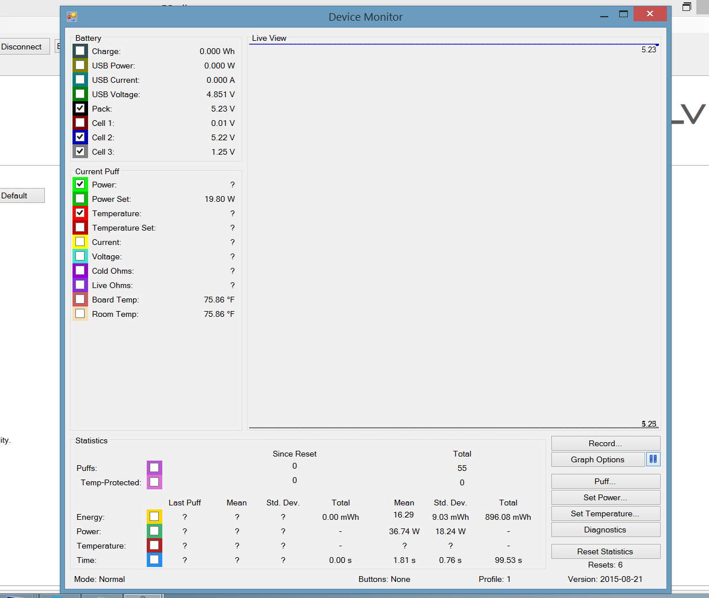Enable the USB Voltage graph checkbox
The height and width of the screenshot is (598, 709).
pos(80,94)
